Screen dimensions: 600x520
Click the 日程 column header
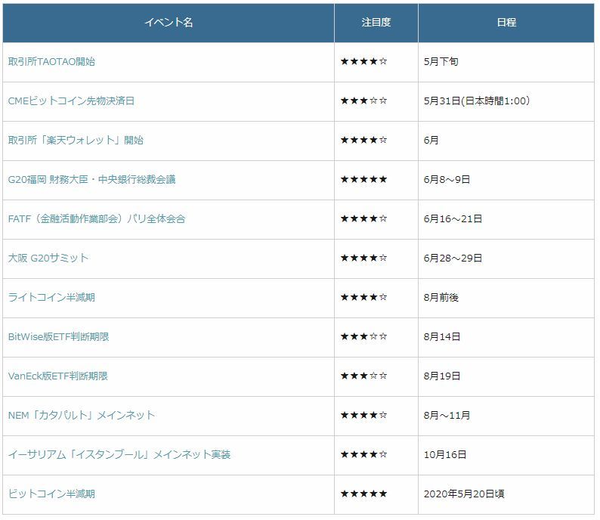pyautogui.click(x=506, y=23)
